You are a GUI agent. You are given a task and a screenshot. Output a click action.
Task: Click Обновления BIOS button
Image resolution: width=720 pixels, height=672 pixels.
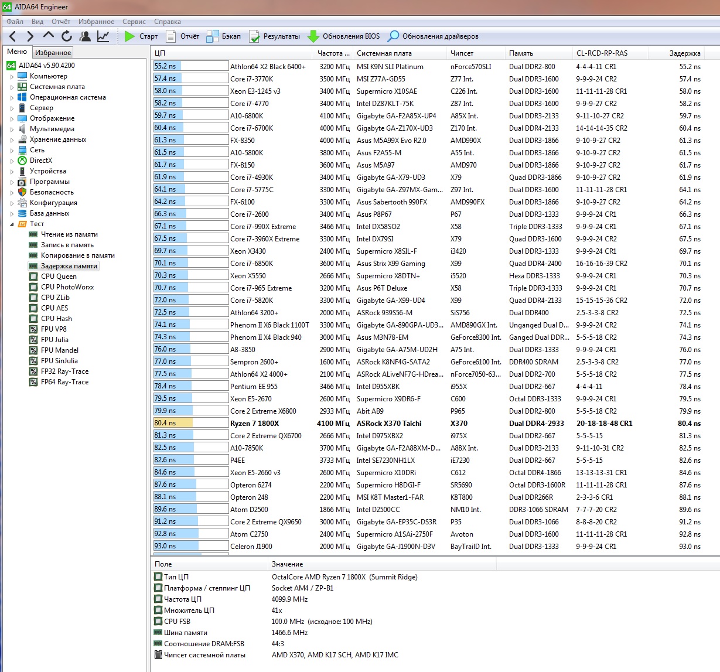tap(344, 36)
